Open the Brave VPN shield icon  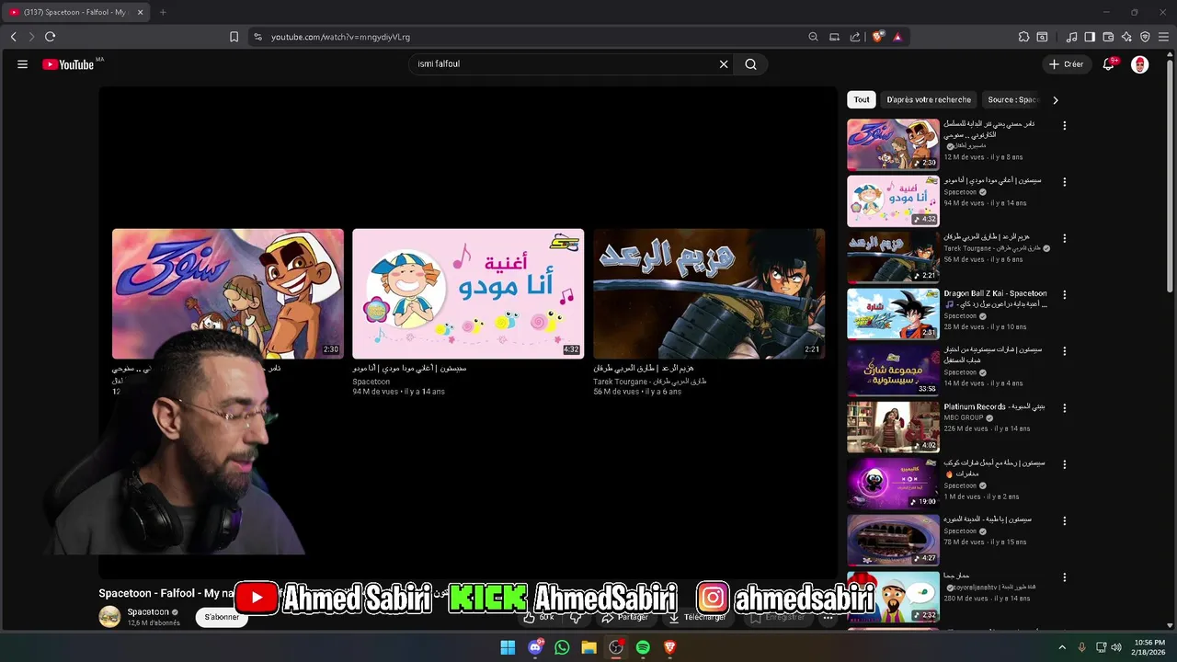click(x=1145, y=37)
